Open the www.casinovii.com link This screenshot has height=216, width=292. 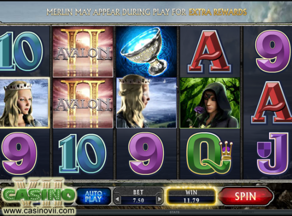pos(39,211)
